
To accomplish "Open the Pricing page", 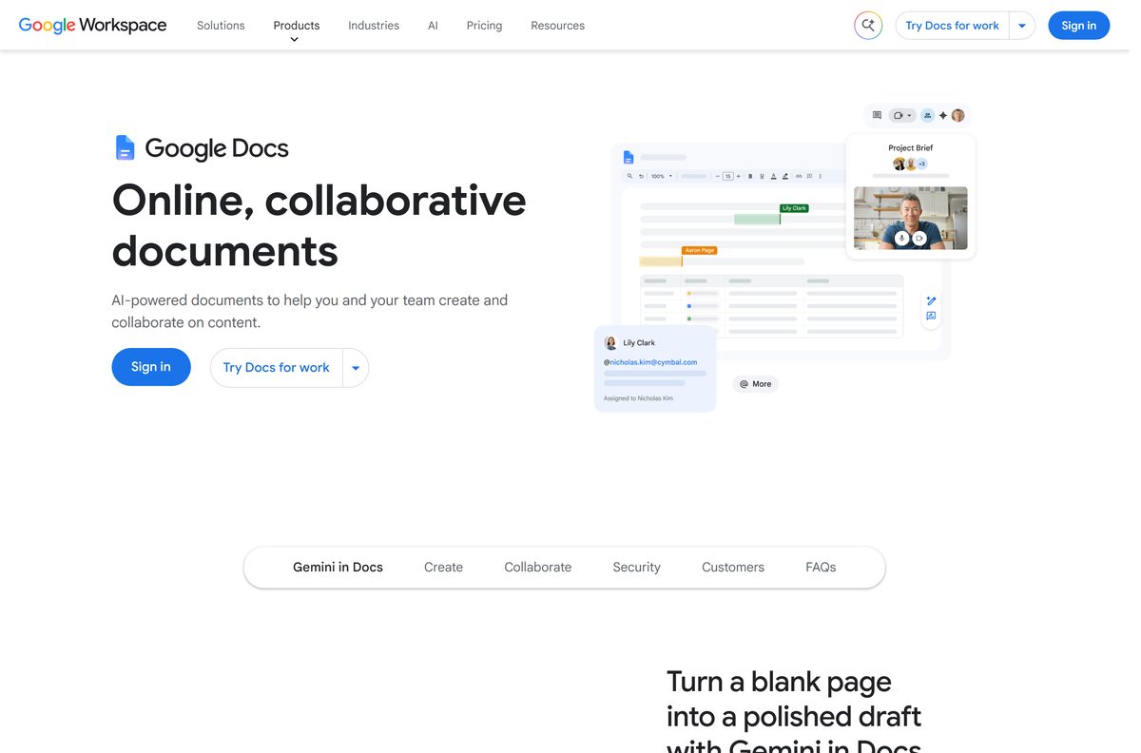I will coord(484,26).
